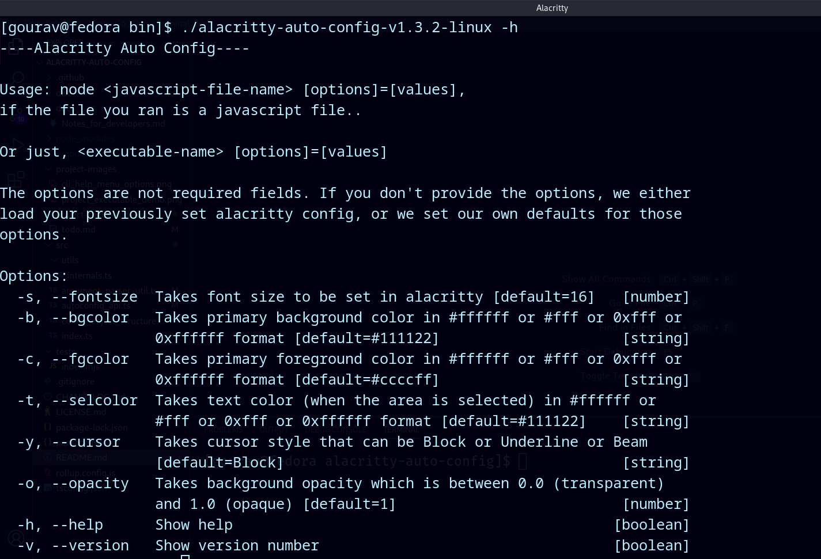821x559 pixels.
Task: Click the '-v, --version' option
Action: [x=73, y=545]
